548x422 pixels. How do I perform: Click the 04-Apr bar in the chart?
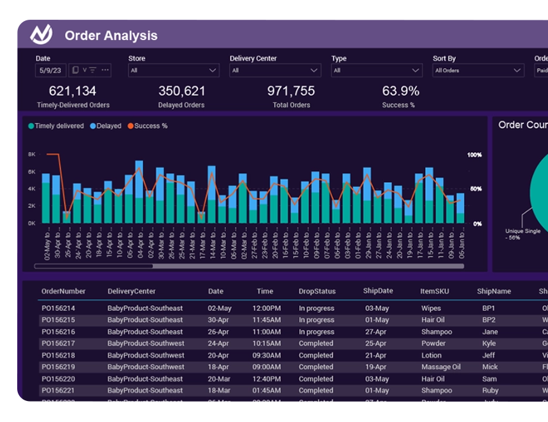[139, 192]
